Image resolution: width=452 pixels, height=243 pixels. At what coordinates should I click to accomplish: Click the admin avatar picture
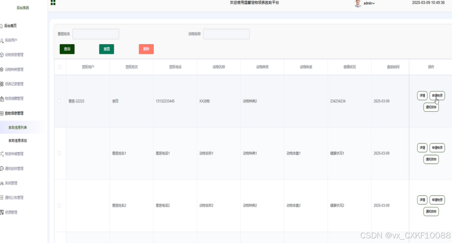coord(358,3)
